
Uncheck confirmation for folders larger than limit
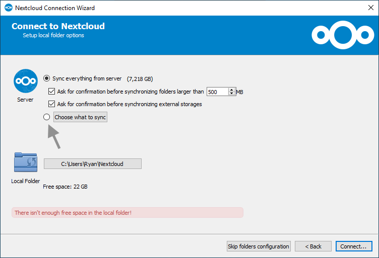tap(51, 92)
